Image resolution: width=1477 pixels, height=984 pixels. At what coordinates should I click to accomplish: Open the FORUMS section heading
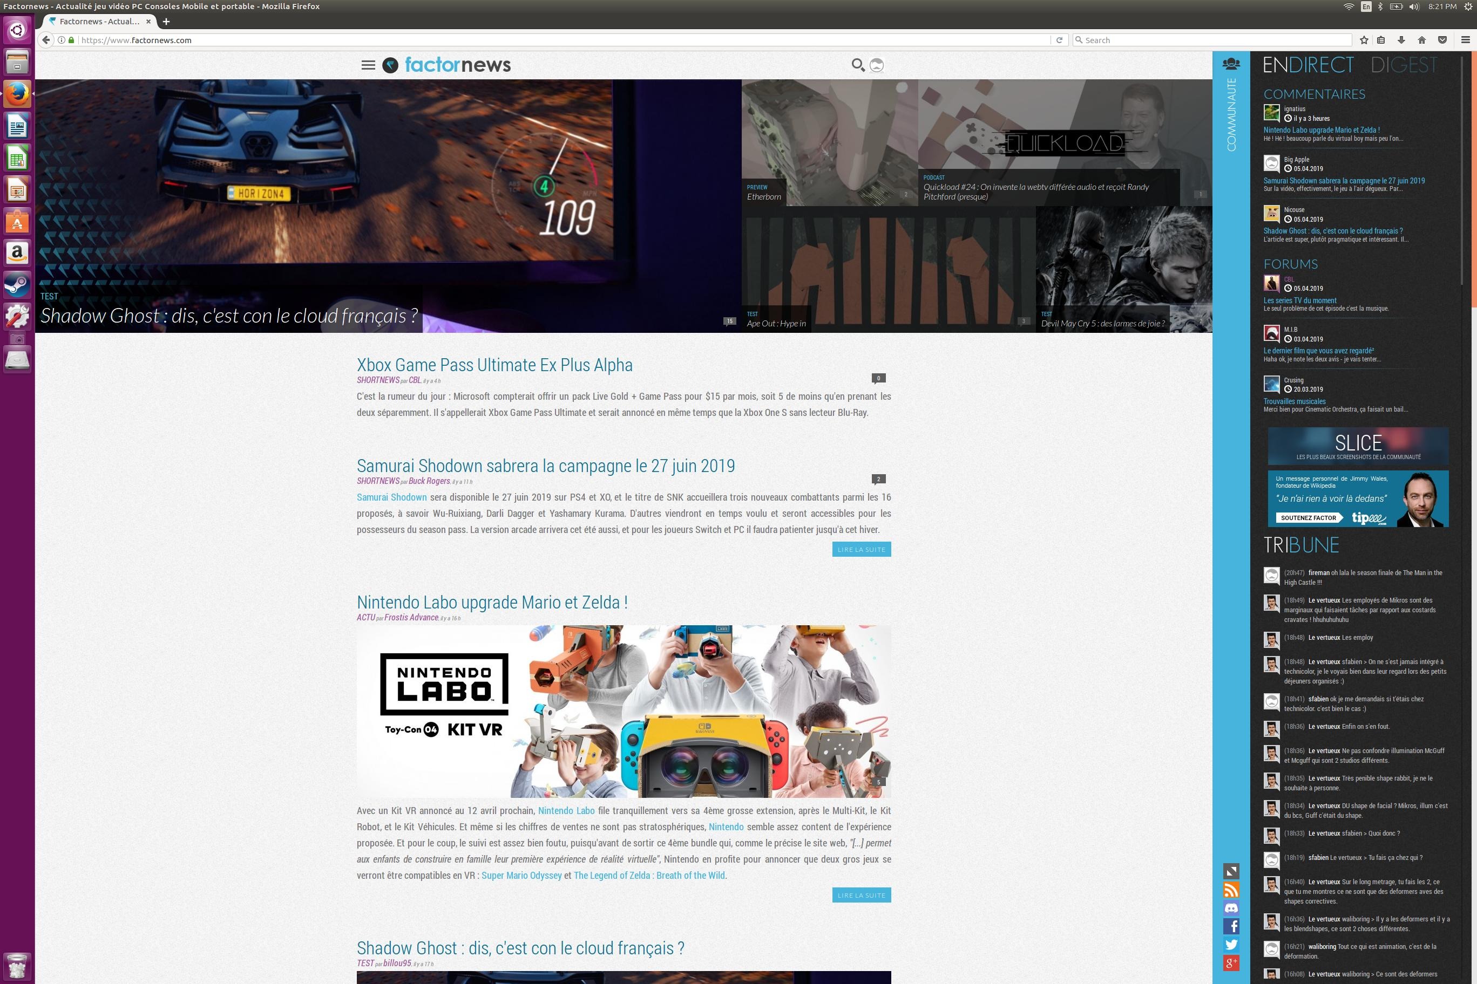(x=1291, y=264)
